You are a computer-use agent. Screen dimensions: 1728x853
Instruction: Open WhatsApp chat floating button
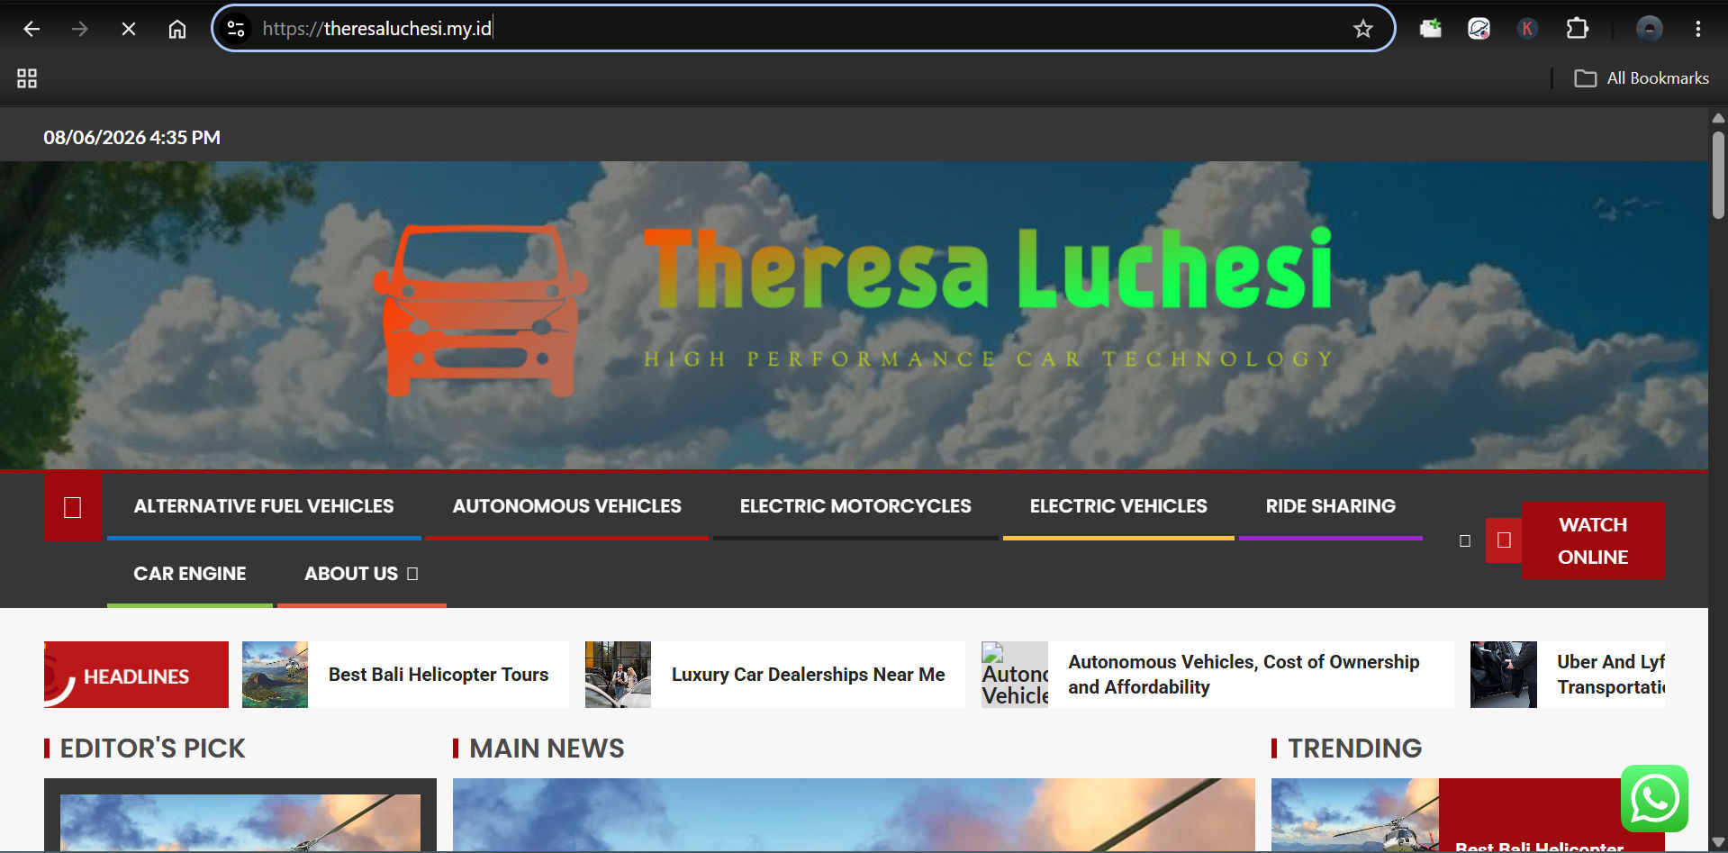point(1654,798)
